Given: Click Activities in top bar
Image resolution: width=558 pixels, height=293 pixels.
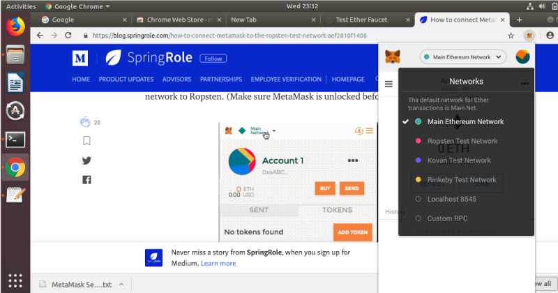Looking at the screenshot, I should pos(21,6).
